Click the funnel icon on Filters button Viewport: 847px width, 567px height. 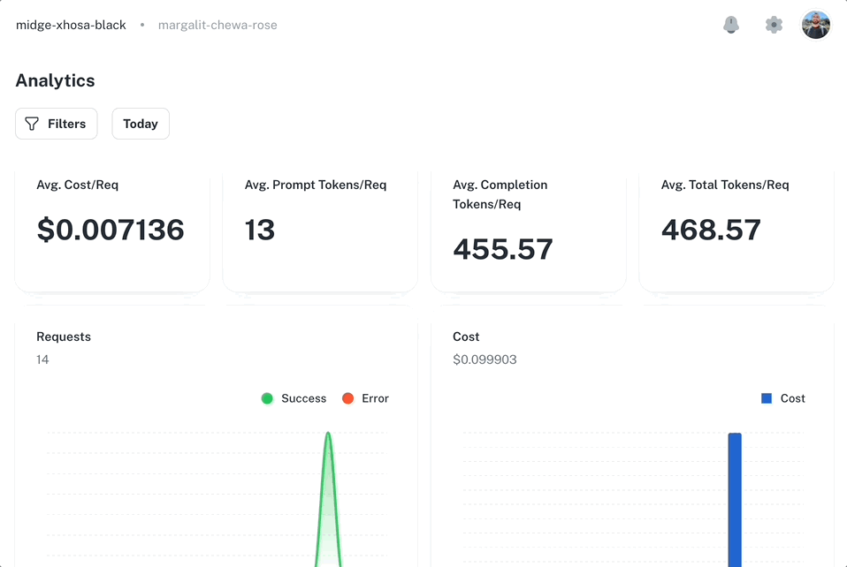coord(31,124)
